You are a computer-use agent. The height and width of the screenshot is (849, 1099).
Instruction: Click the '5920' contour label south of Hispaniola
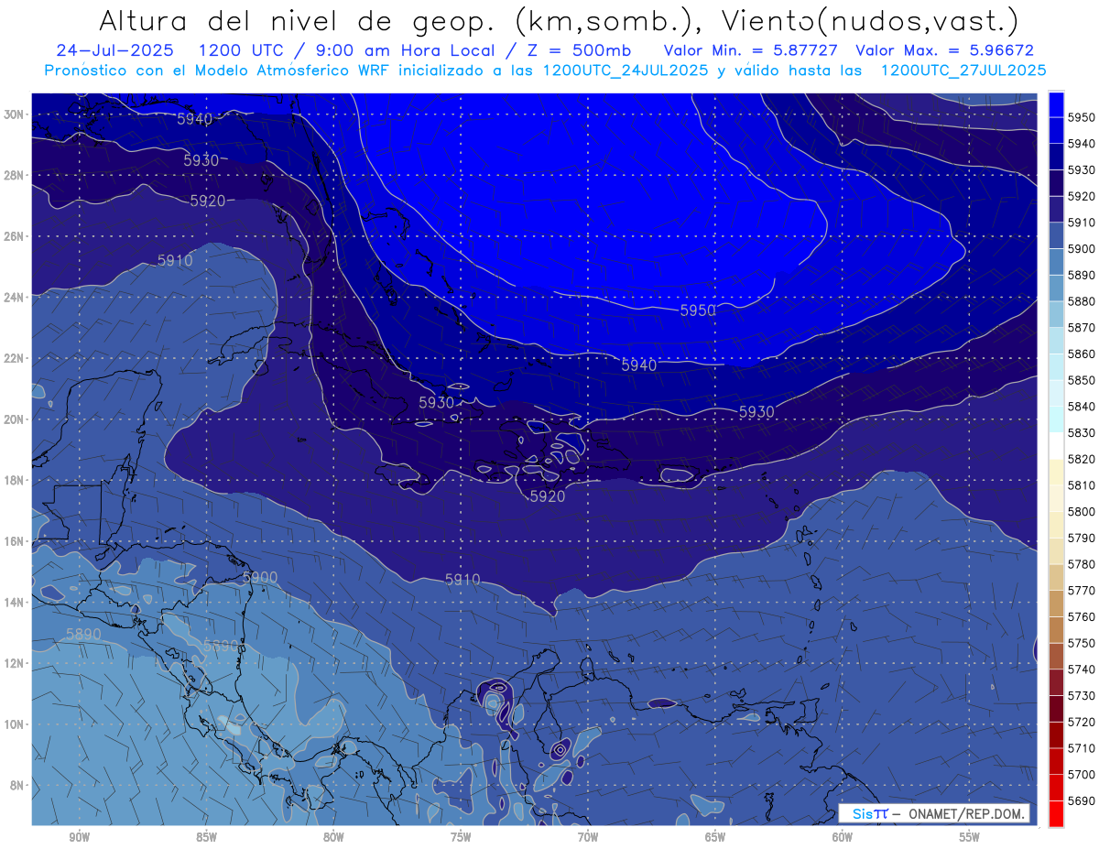[548, 496]
